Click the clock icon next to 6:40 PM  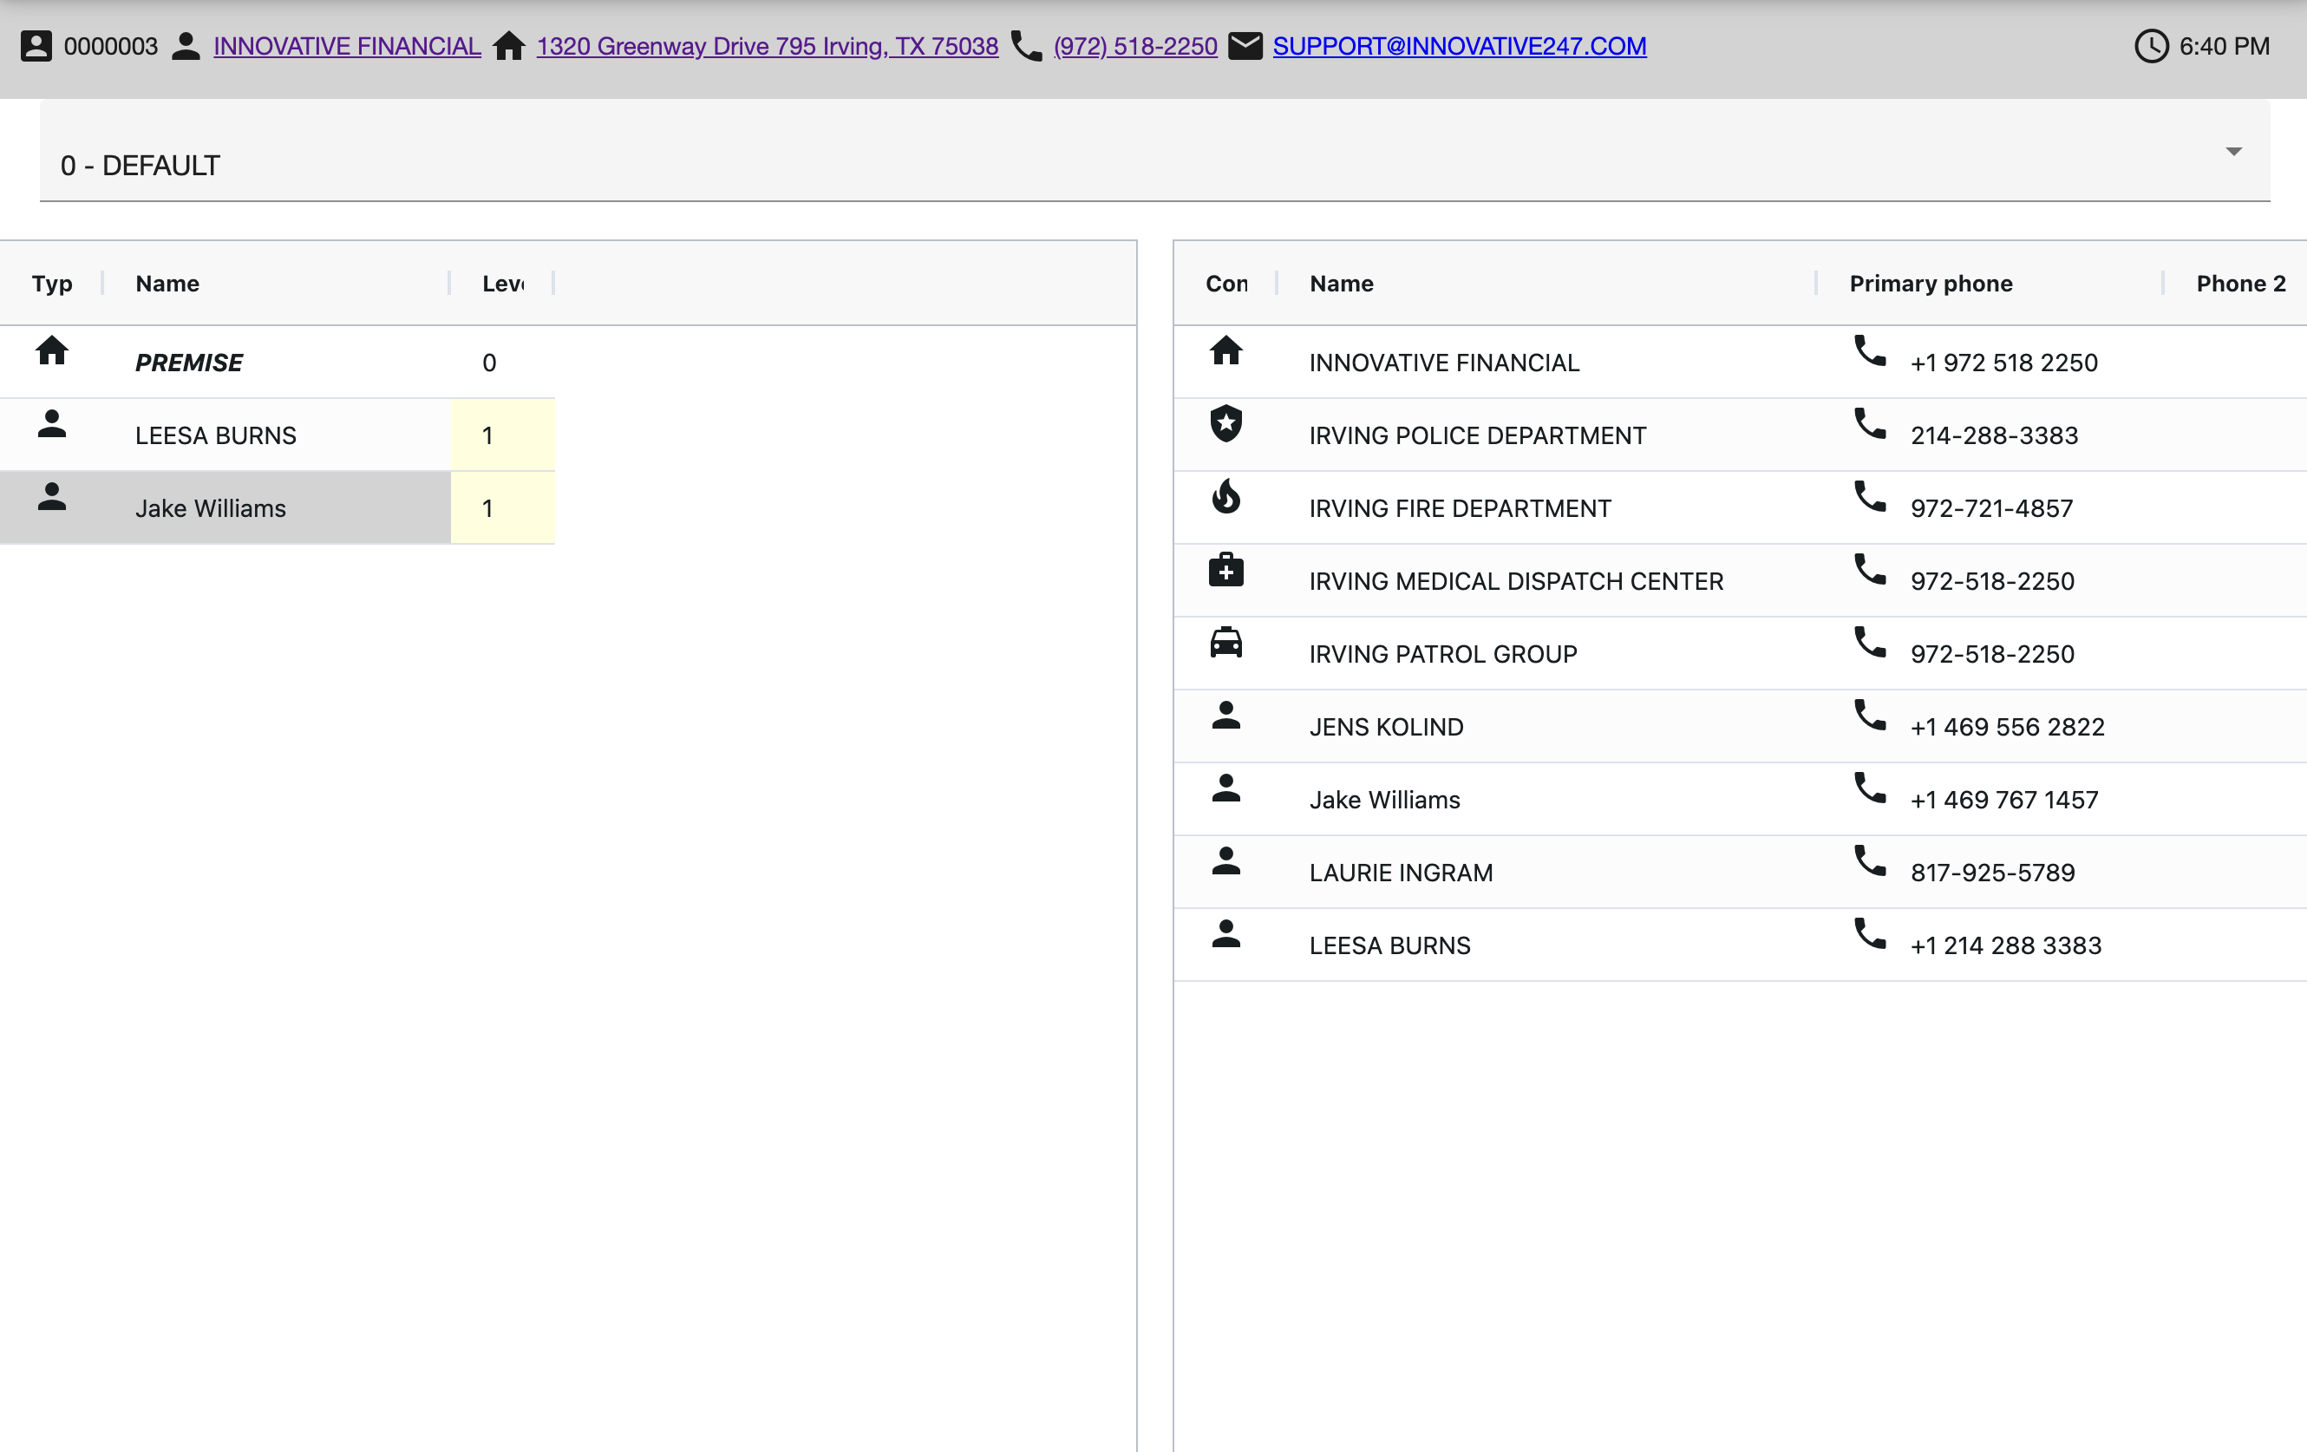click(2152, 46)
